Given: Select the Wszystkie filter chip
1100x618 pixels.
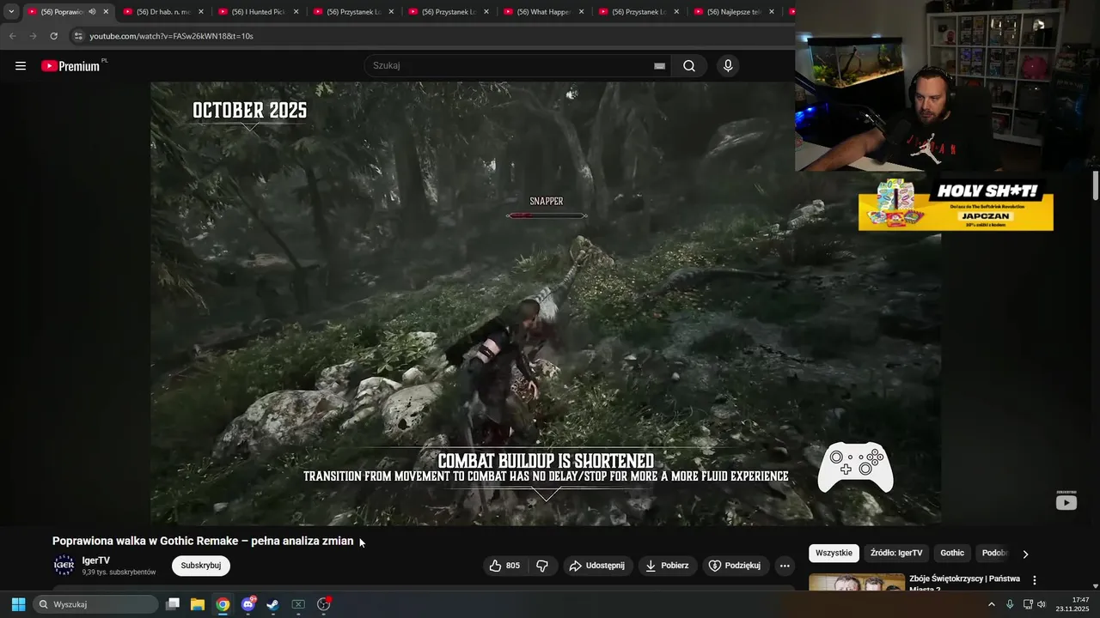Looking at the screenshot, I should pos(834,554).
